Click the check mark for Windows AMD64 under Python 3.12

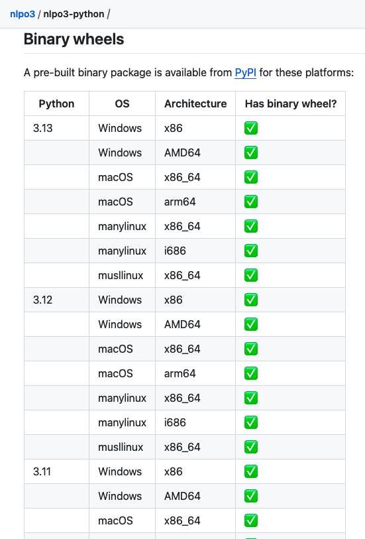(251, 324)
